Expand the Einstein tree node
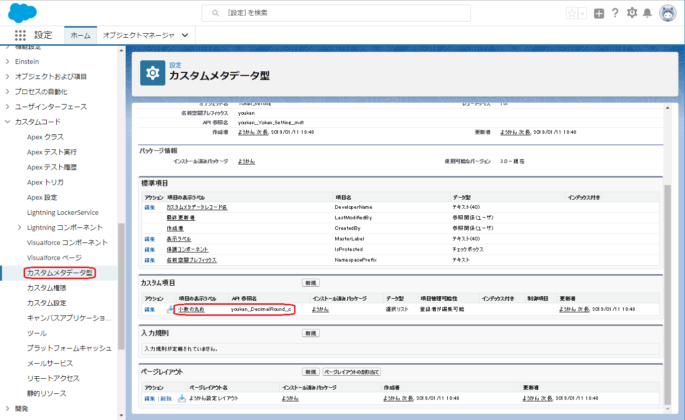Screen dimensions: 685x420 pos(8,61)
